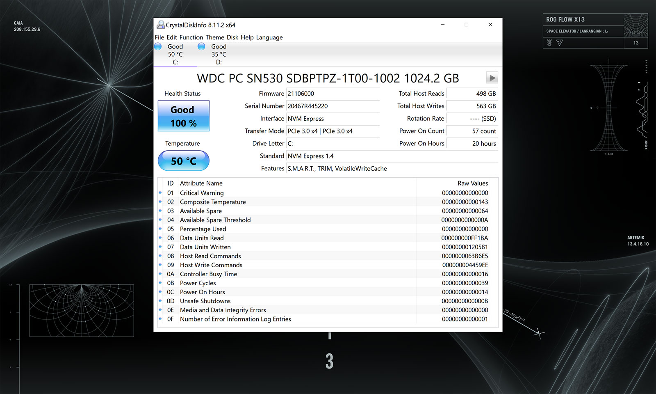
Task: Select the Available Spare Threshold attribute name
Action: click(215, 220)
